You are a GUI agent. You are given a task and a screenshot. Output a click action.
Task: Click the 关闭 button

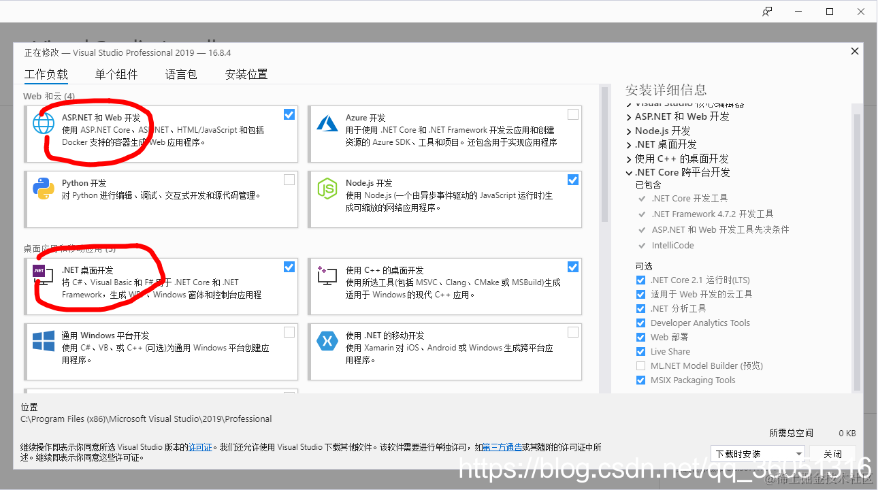(832, 454)
